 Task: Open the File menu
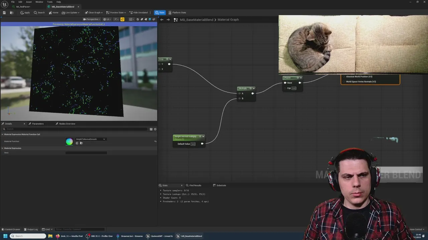(13, 2)
